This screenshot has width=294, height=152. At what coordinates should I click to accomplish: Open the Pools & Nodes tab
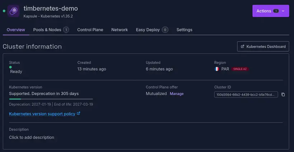click(51, 30)
